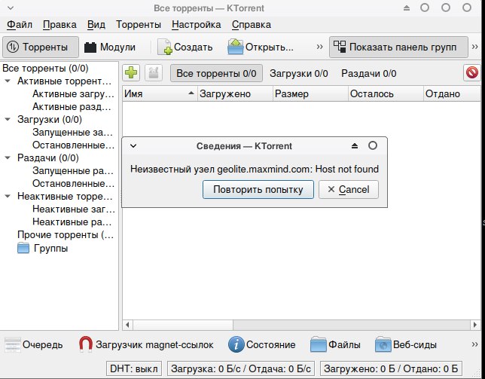The image size is (485, 379).
Task: Click the Загрузка/Отдача speed status field
Action: (x=241, y=368)
